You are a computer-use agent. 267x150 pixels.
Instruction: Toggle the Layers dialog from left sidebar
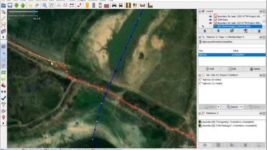click(3, 47)
